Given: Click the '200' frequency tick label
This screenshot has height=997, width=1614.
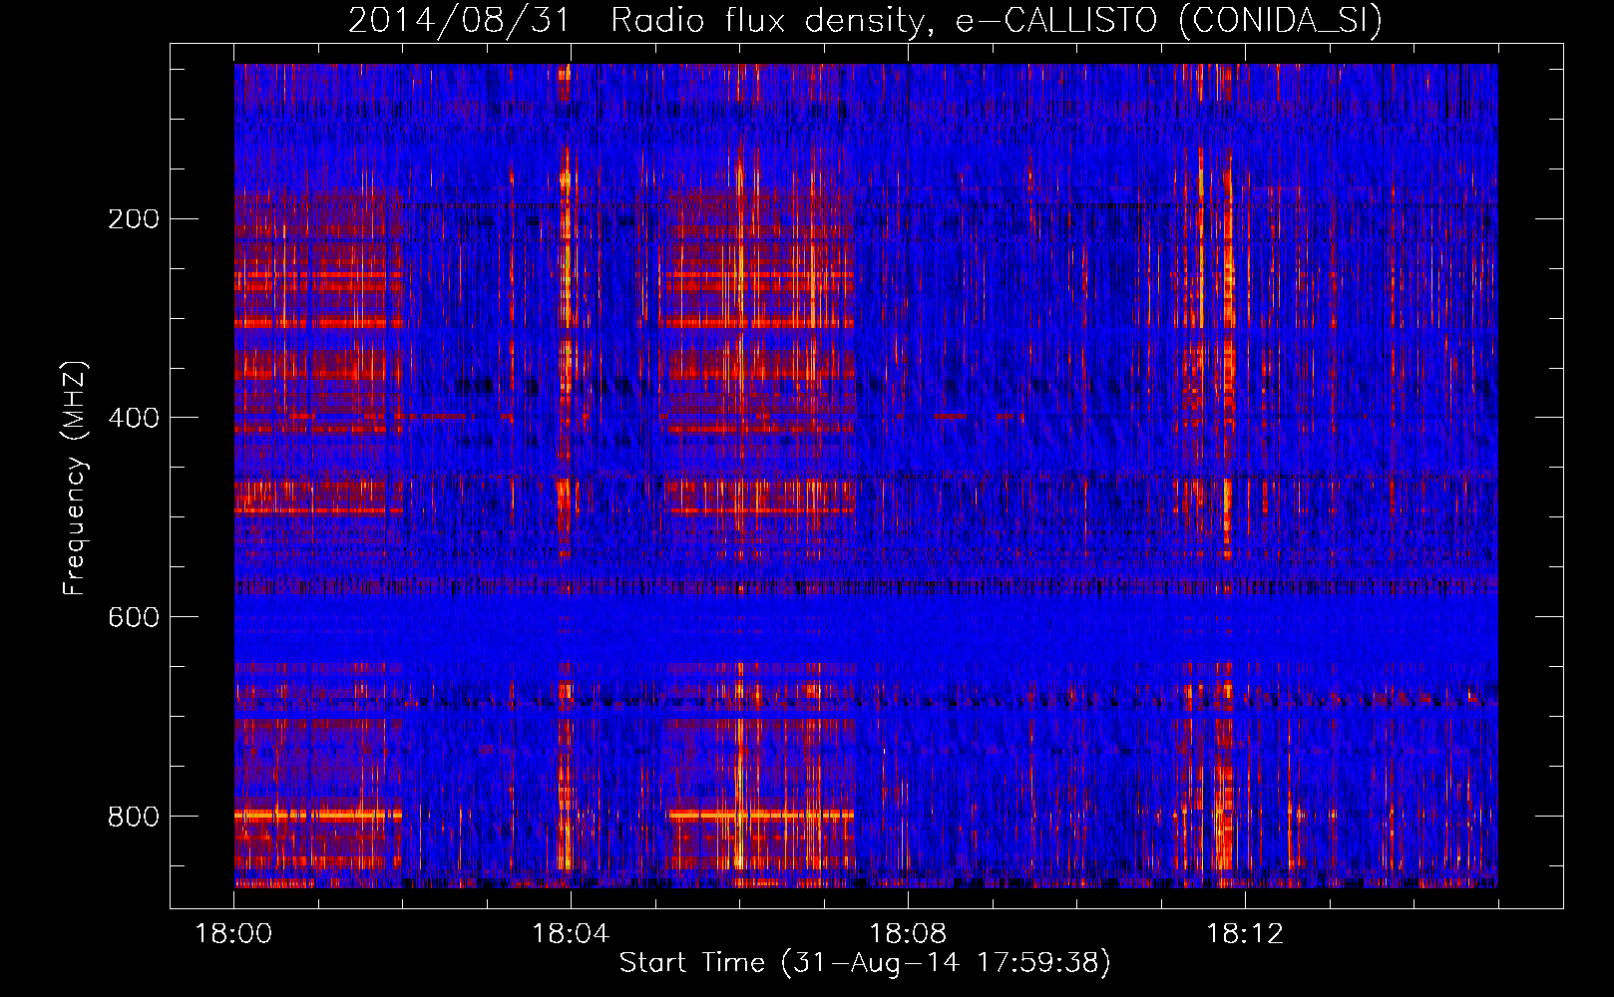Looking at the screenshot, I should (134, 218).
